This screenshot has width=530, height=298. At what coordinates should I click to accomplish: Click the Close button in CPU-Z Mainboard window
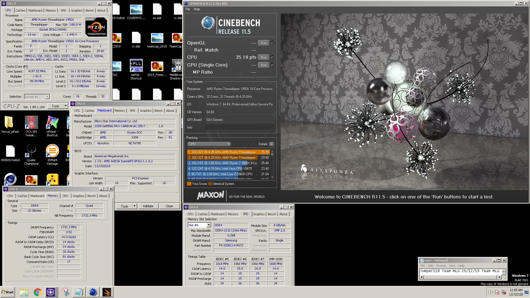pyautogui.click(x=169, y=206)
